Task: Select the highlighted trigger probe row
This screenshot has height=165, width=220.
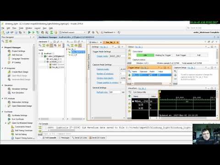Action: coord(151,75)
